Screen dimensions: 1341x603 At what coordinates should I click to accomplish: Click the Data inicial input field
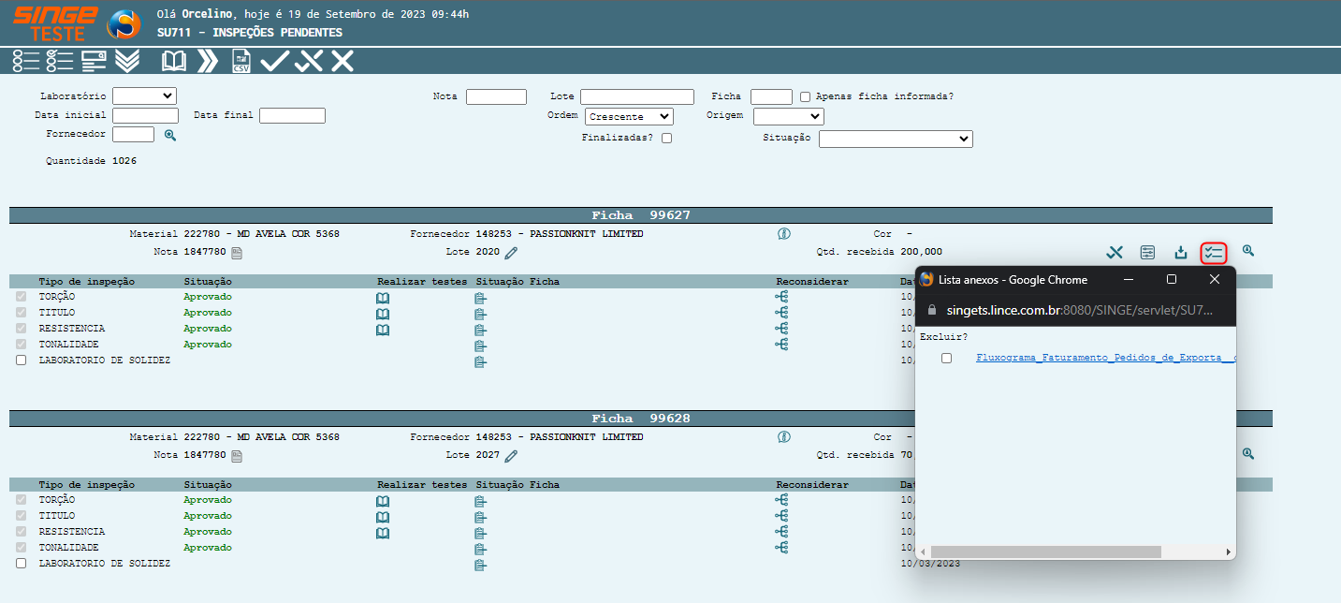pyautogui.click(x=145, y=116)
